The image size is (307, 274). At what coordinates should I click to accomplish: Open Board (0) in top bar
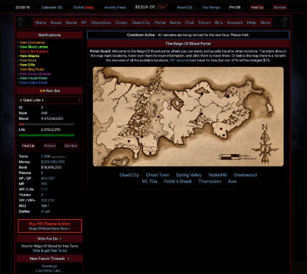point(185,7)
